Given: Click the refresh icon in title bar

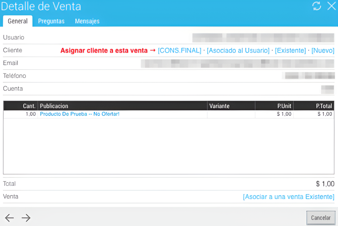Looking at the screenshot, I should (x=317, y=6).
